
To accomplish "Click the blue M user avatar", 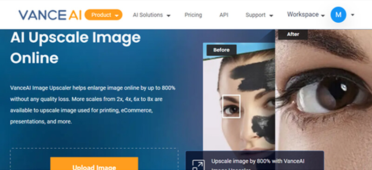I will [x=339, y=15].
